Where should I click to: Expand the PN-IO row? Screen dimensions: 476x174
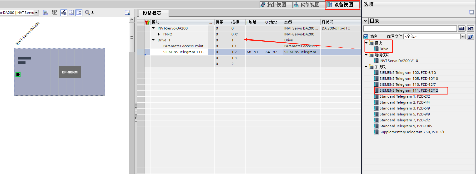click(x=159, y=34)
